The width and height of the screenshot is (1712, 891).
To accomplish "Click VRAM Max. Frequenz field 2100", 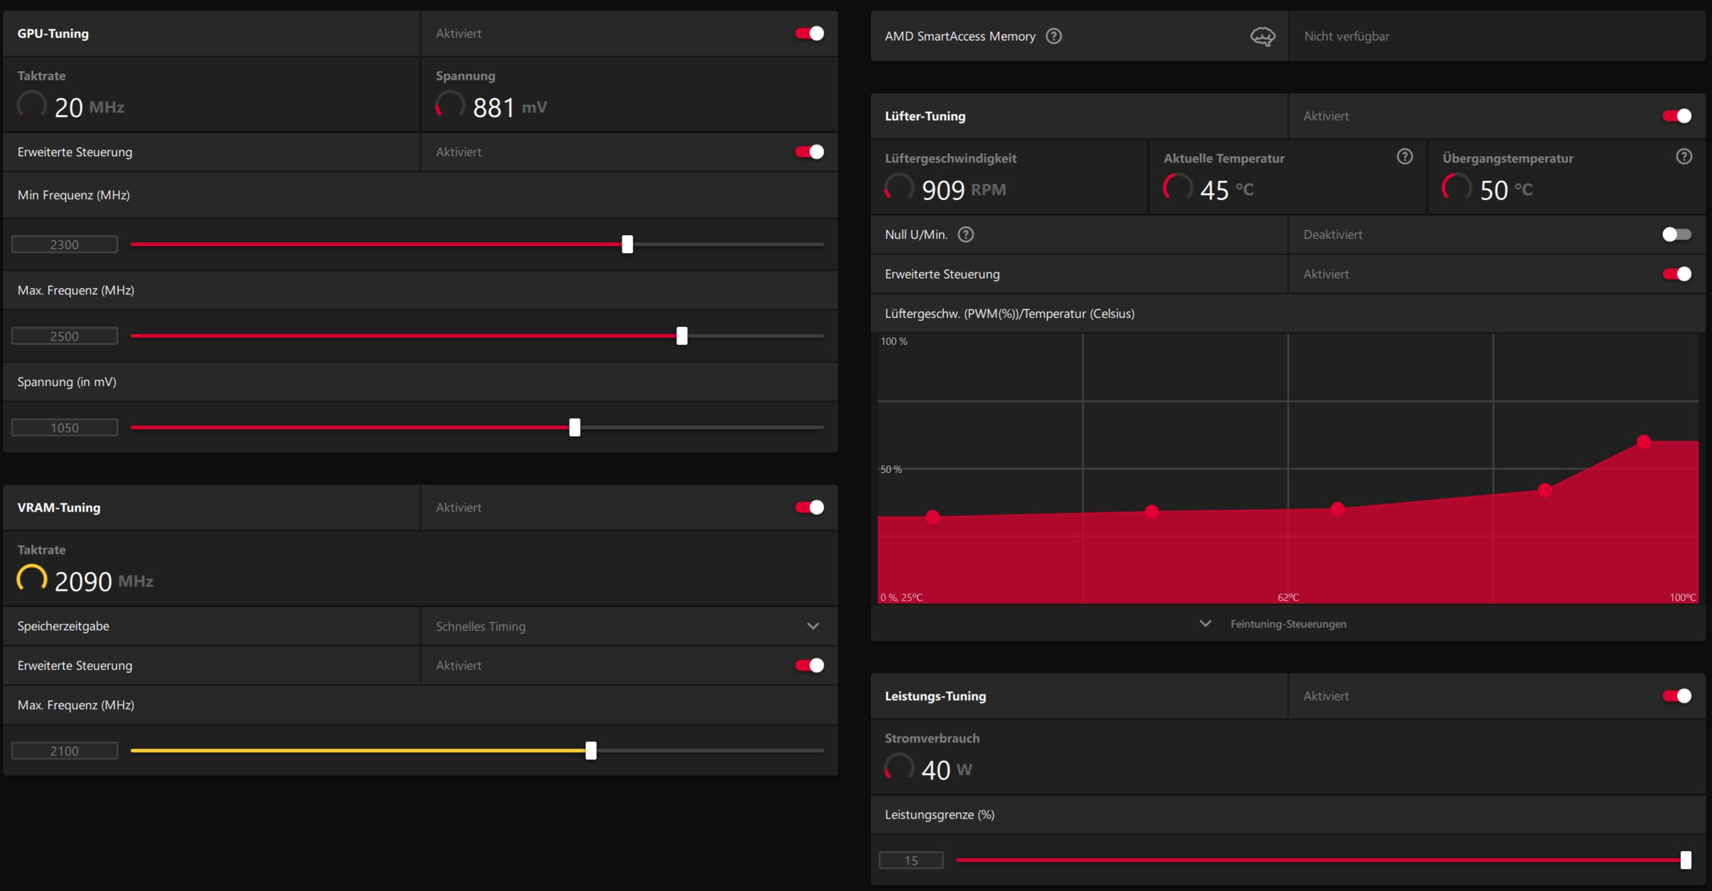I will pyautogui.click(x=65, y=751).
